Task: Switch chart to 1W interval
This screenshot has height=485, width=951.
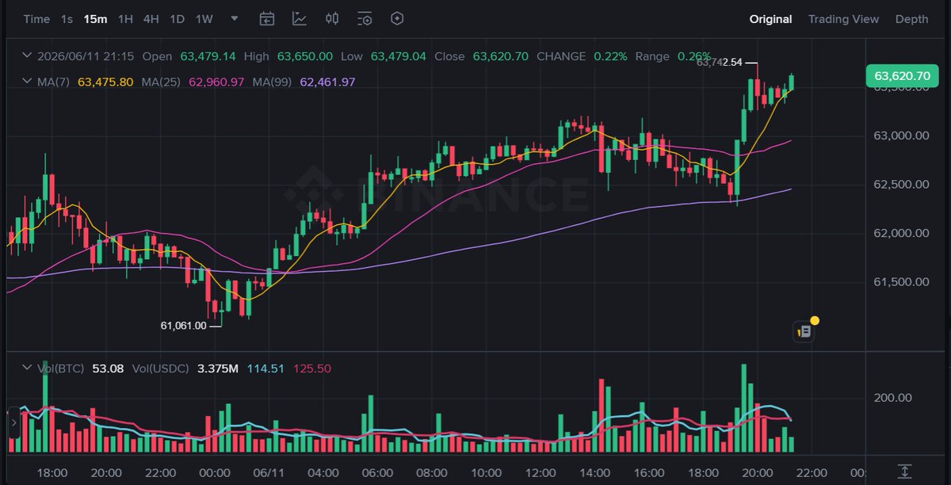Action: point(204,19)
